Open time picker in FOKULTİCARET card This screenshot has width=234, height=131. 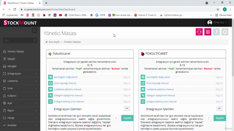point(208,118)
